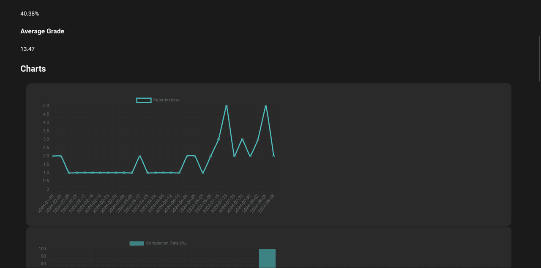This screenshot has width=541, height=268.
Task: Click the 40.38% percentage value
Action: tap(30, 14)
